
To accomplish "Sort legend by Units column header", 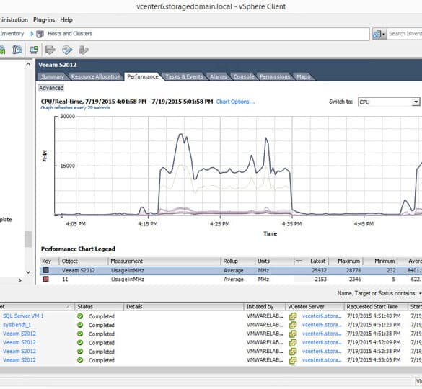I will click(274, 261).
